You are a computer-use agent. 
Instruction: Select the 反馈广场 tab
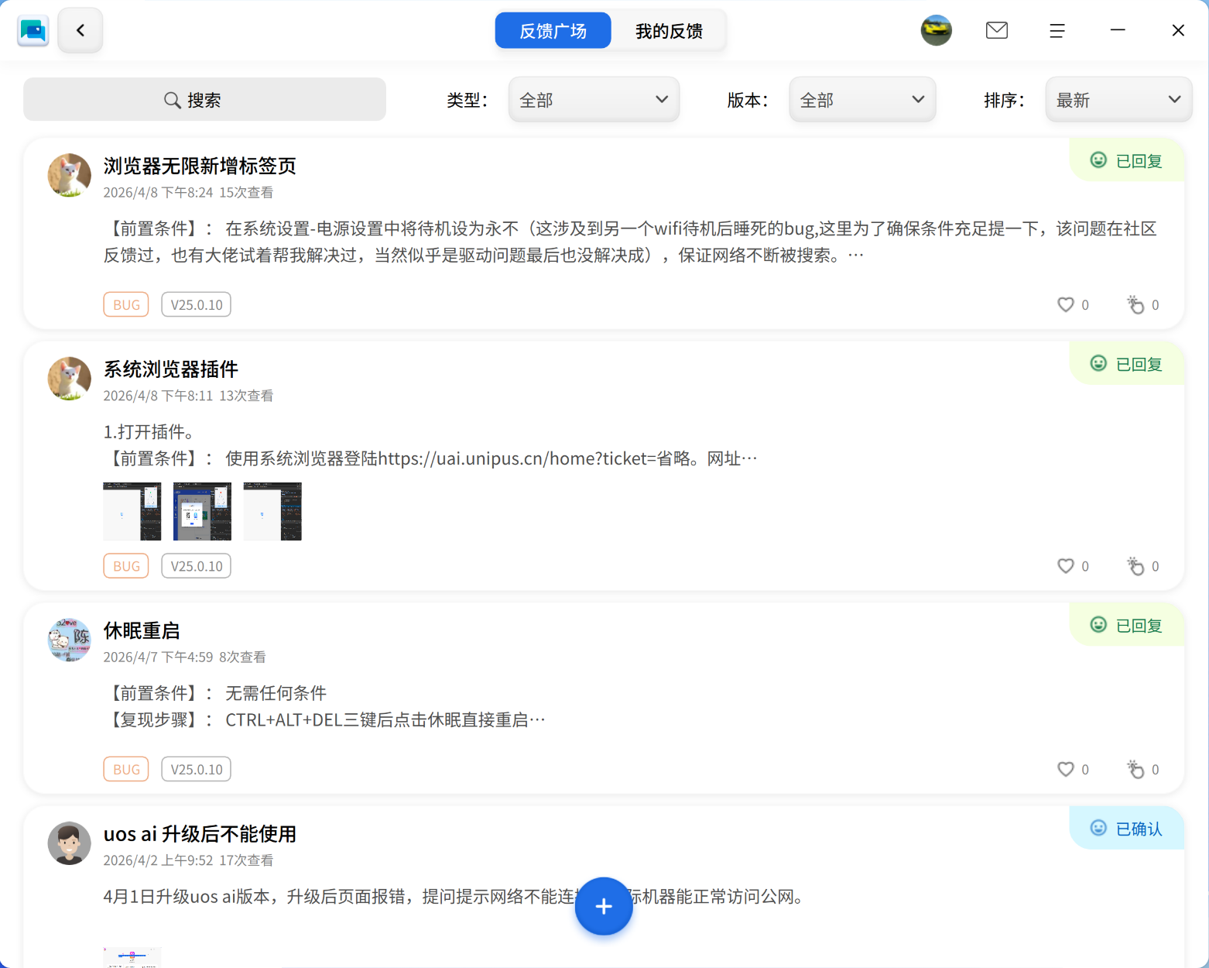pyautogui.click(x=553, y=31)
